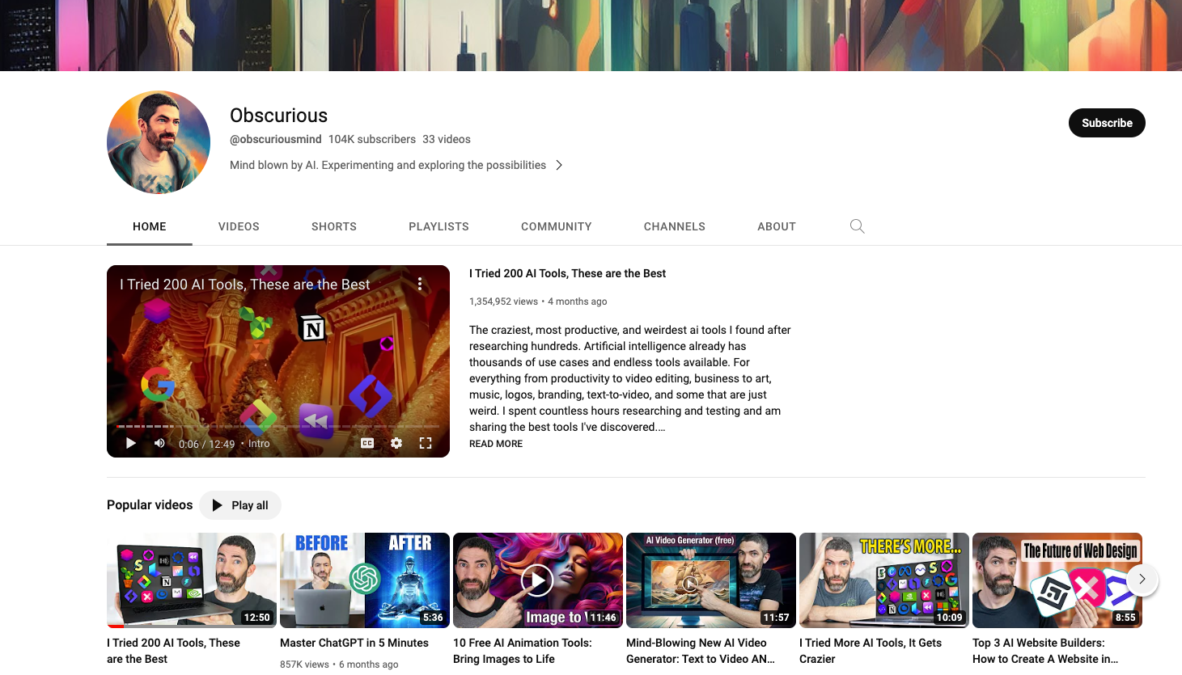Open the video titled I Tried 200 AI Tools
This screenshot has width=1182, height=675.
coord(566,273)
